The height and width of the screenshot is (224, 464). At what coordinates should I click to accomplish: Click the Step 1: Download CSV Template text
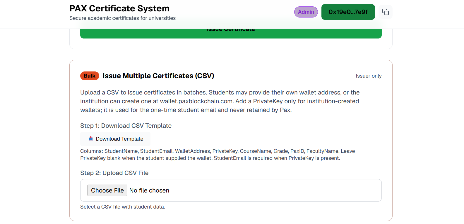tap(126, 126)
